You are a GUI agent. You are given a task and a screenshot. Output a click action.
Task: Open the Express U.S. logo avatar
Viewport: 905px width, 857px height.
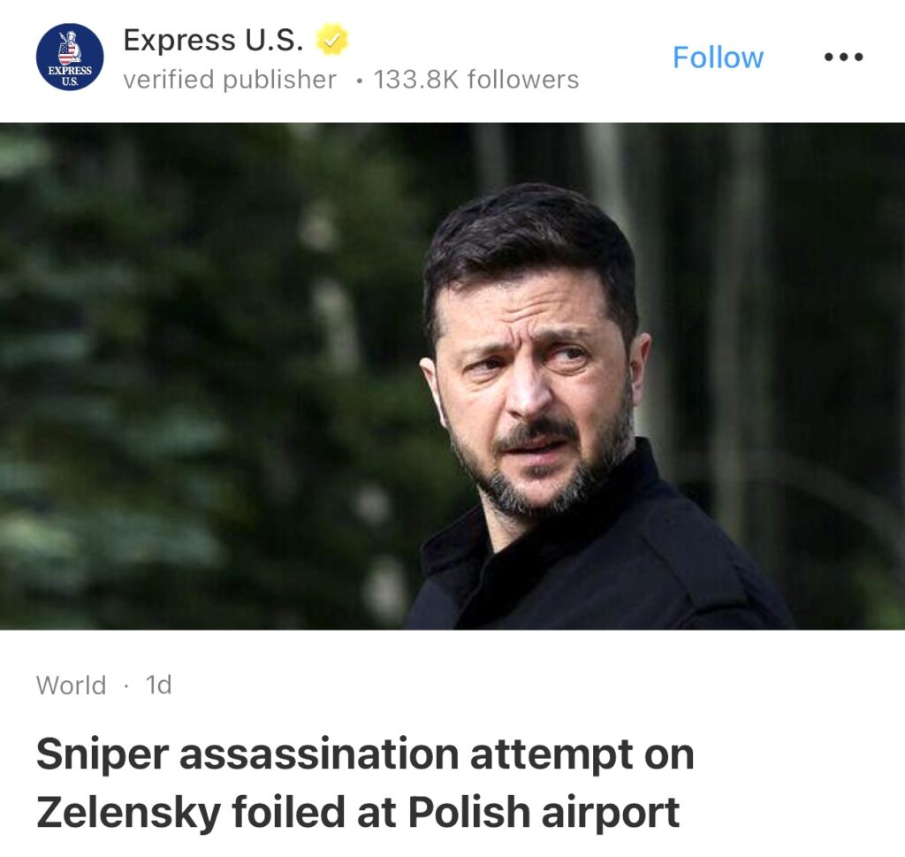[x=70, y=57]
